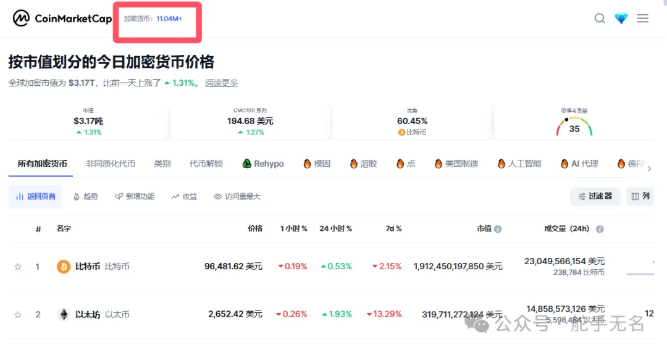The height and width of the screenshot is (350, 667).
Task: Click Bitcoin market cap 1,912,450,197,850 美元
Action: [458, 266]
